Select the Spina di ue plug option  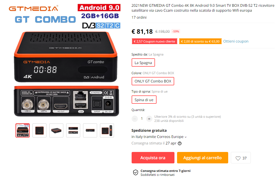pos(144,100)
